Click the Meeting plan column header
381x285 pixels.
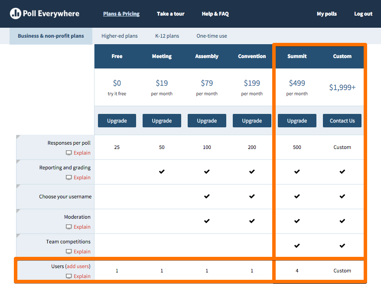(x=162, y=56)
